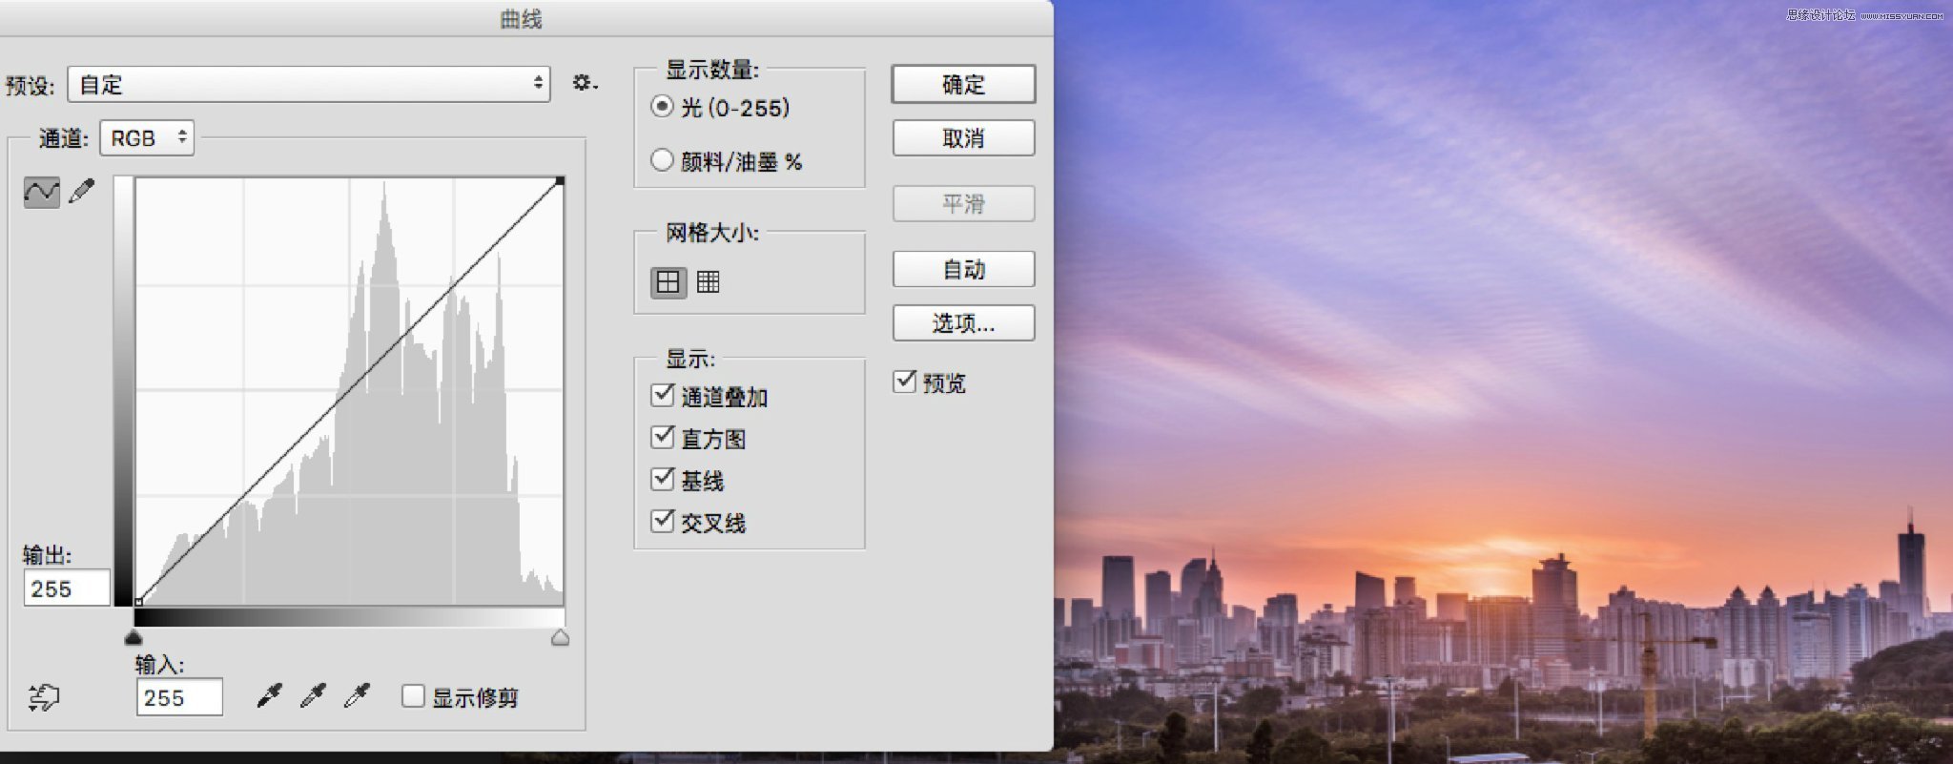Choose the simple 4x4 grid size icon
1953x764 pixels.
pyautogui.click(x=668, y=282)
